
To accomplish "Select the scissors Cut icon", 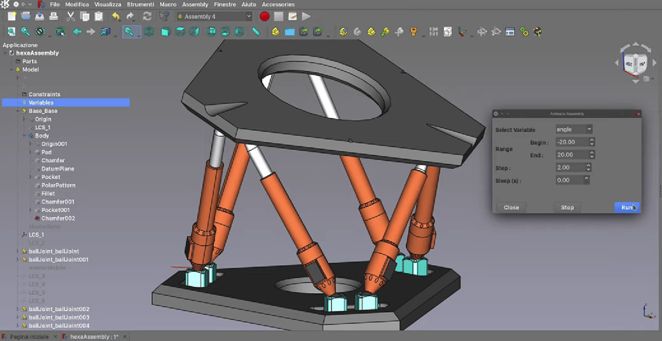I will click(x=71, y=17).
